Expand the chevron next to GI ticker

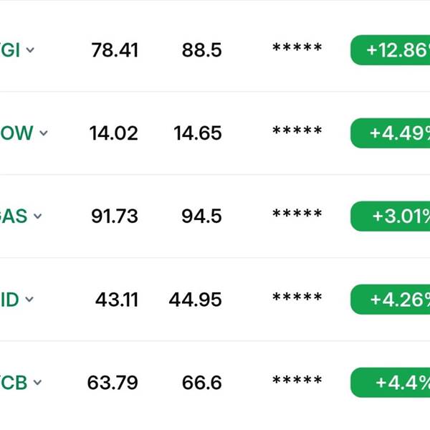coord(30,50)
